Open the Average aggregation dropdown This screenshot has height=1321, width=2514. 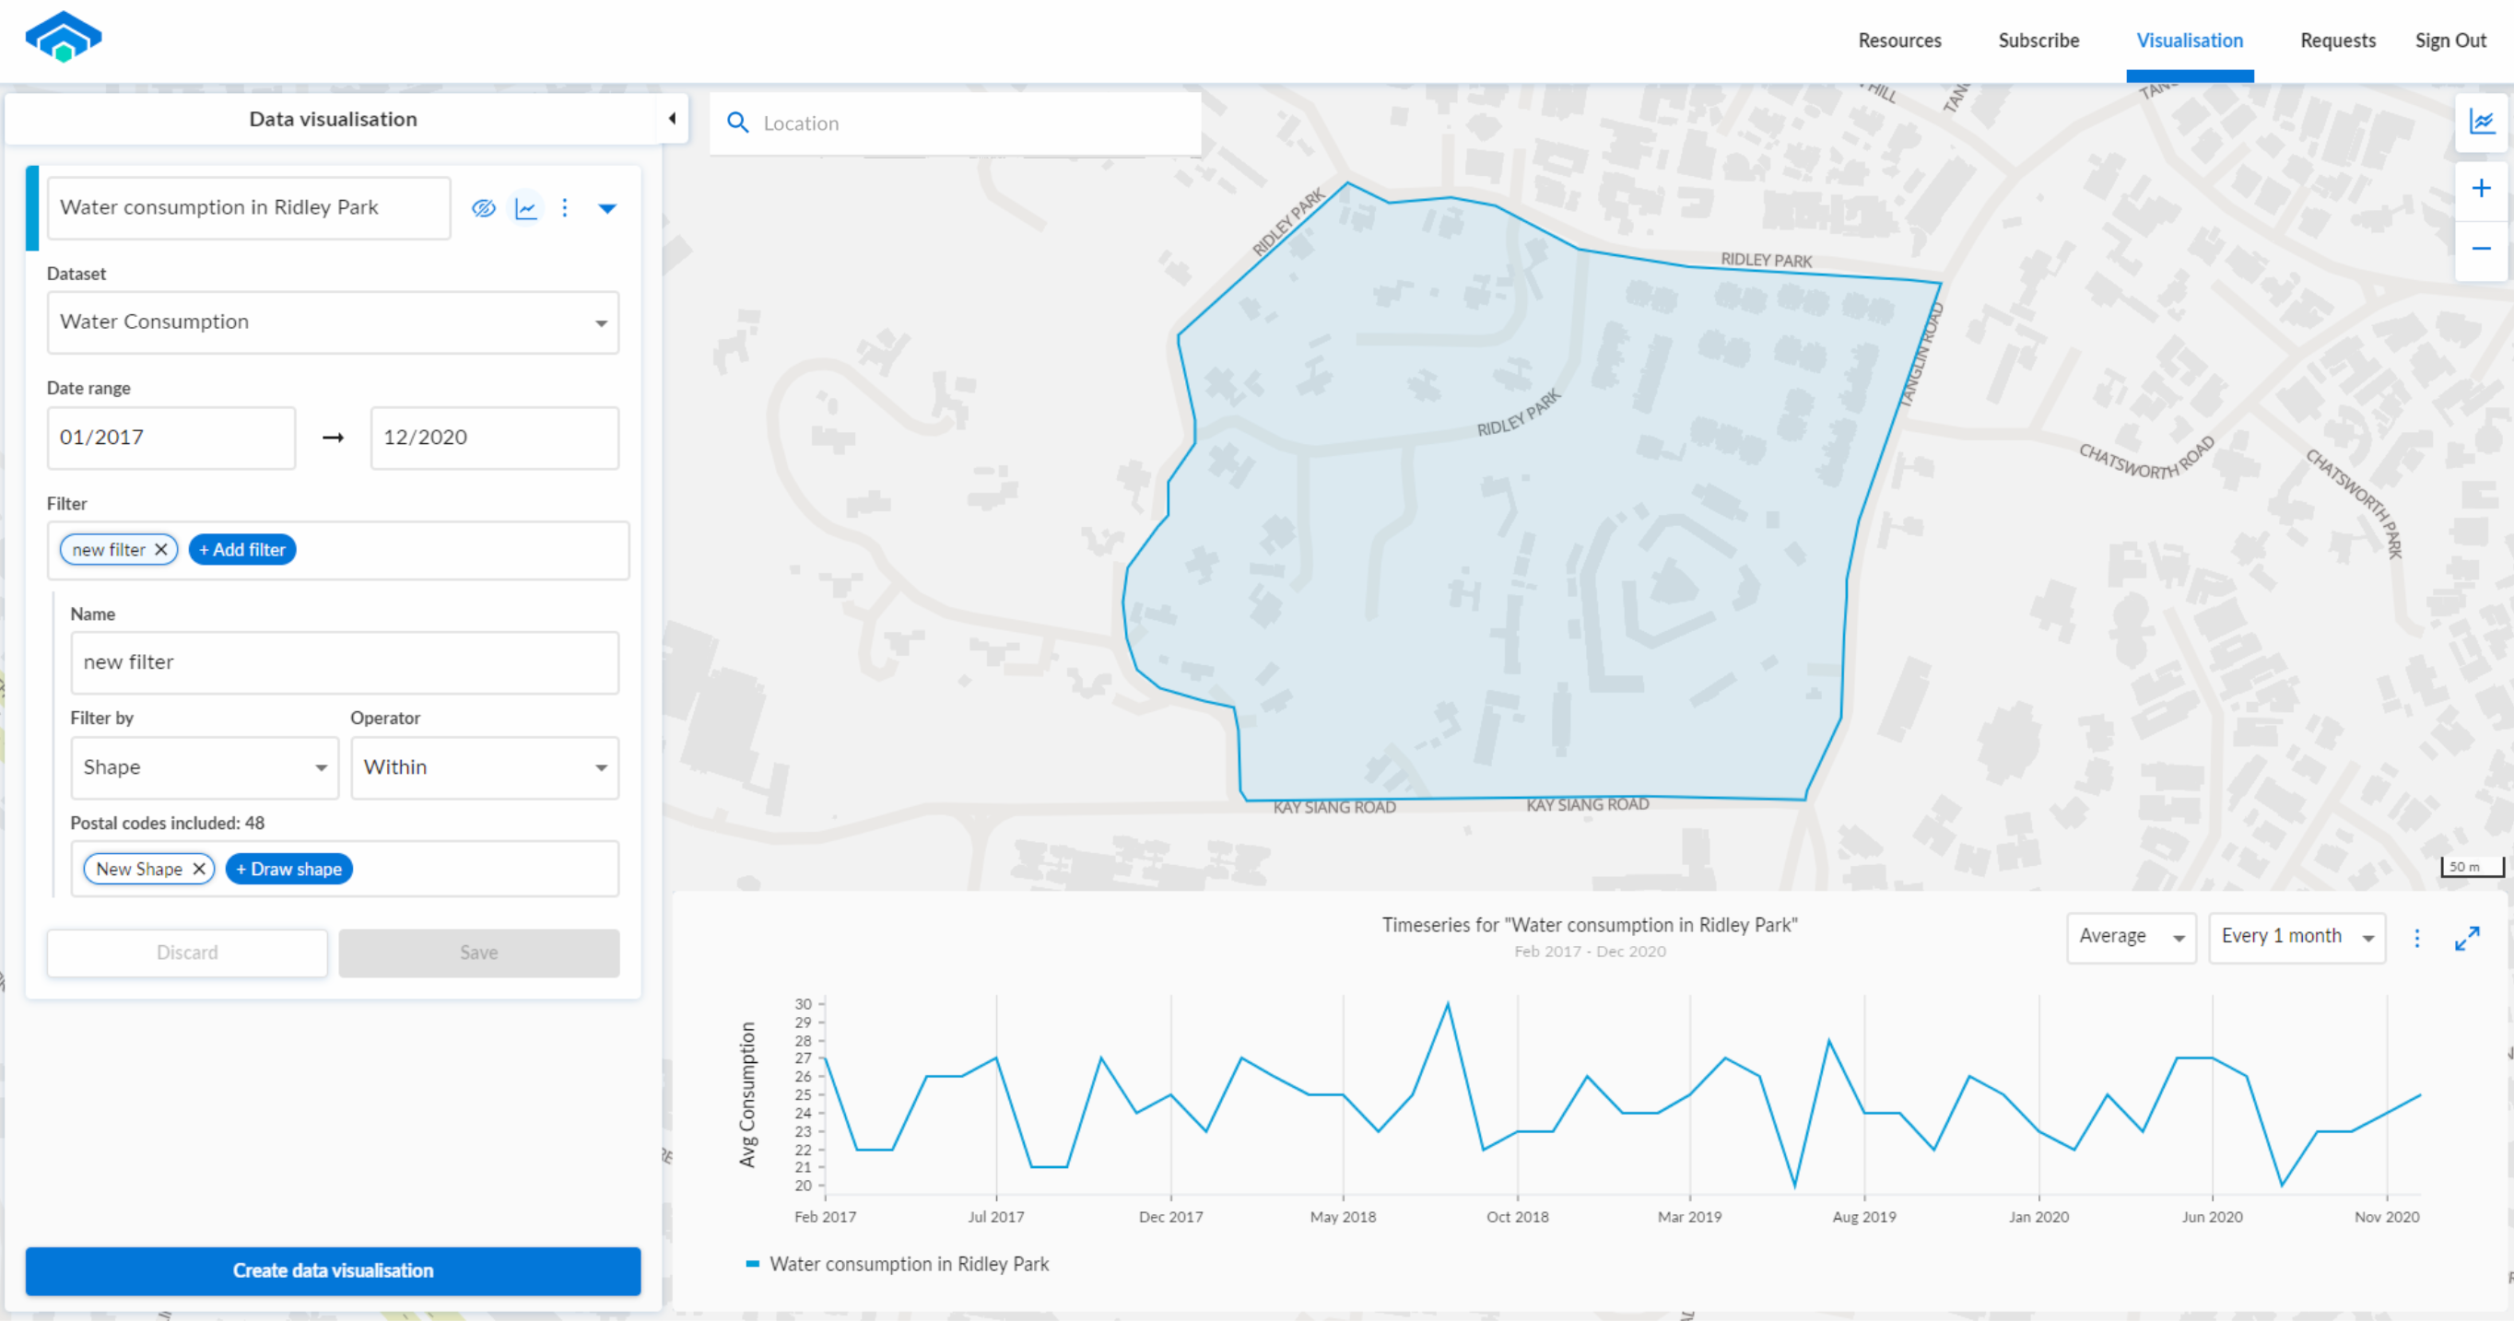point(2132,938)
